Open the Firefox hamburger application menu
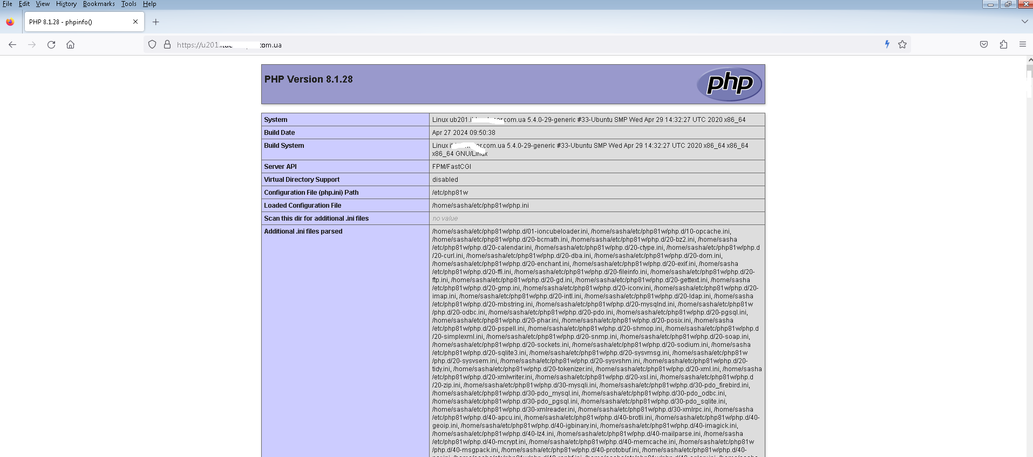The image size is (1033, 457). click(x=1023, y=45)
